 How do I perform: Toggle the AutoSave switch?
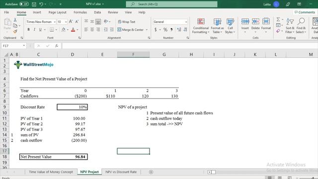24,4
